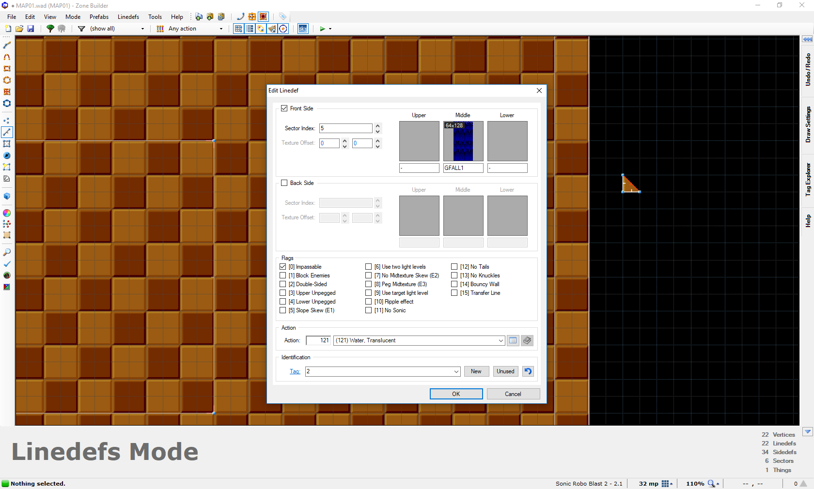Switch to Vertices mode icon
Image resolution: width=814 pixels, height=489 pixels.
click(7, 121)
